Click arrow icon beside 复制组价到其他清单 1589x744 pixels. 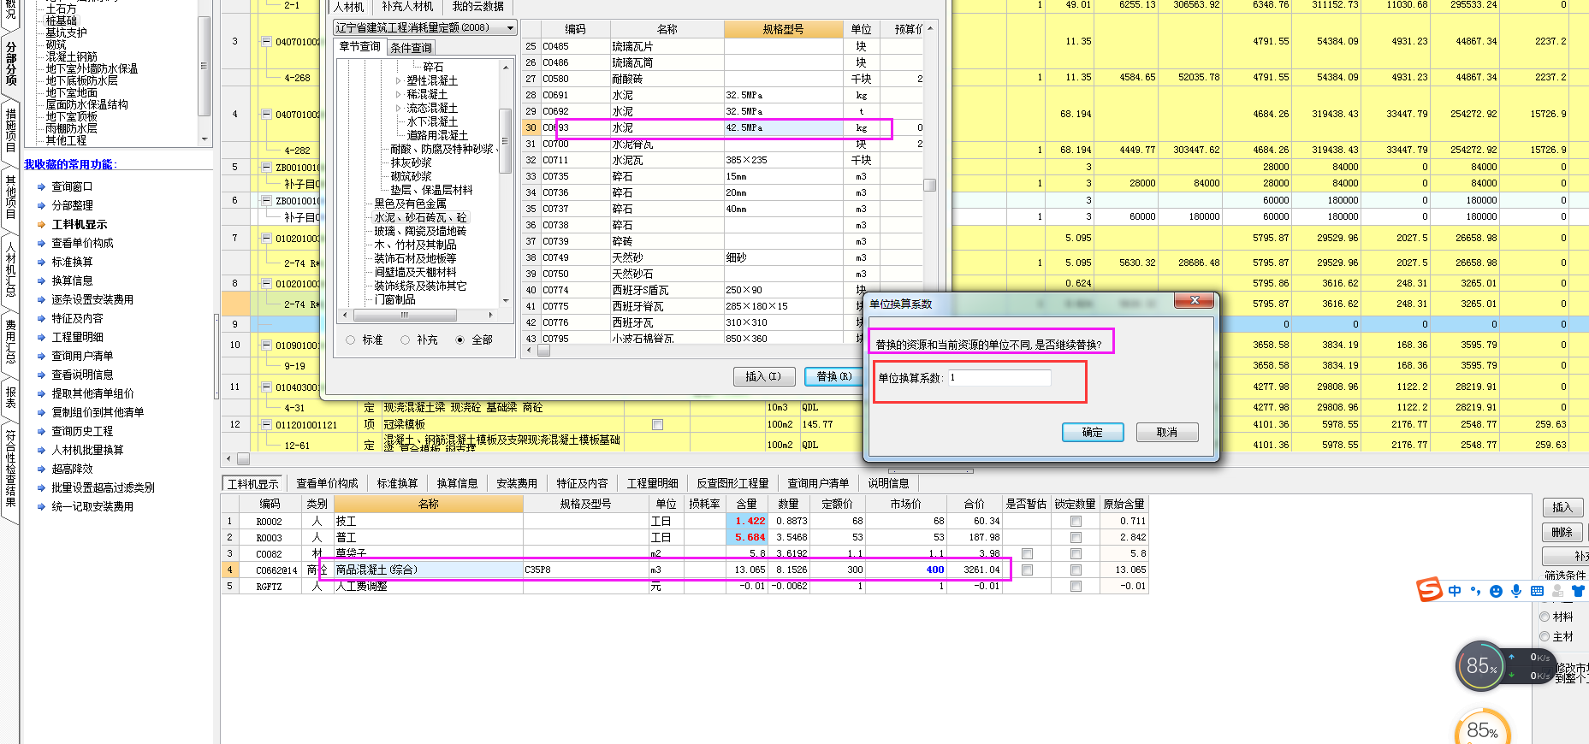(42, 412)
